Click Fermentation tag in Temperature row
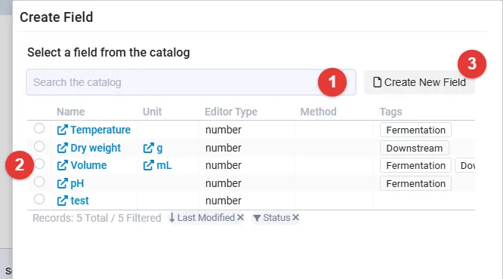 415,130
